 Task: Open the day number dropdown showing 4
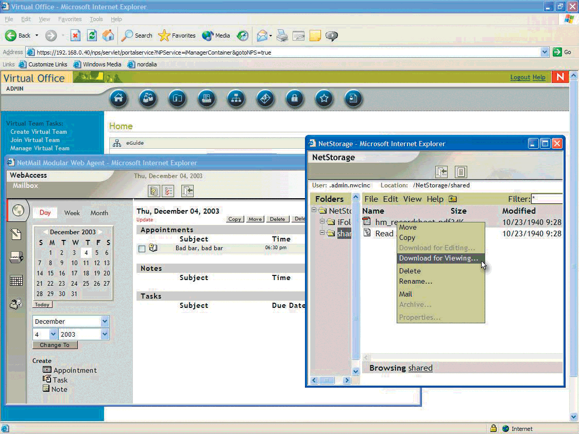pyautogui.click(x=53, y=334)
